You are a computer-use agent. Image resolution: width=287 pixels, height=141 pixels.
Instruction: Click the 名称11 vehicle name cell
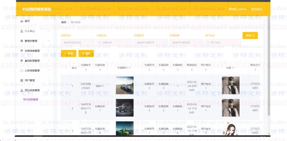[100, 86]
